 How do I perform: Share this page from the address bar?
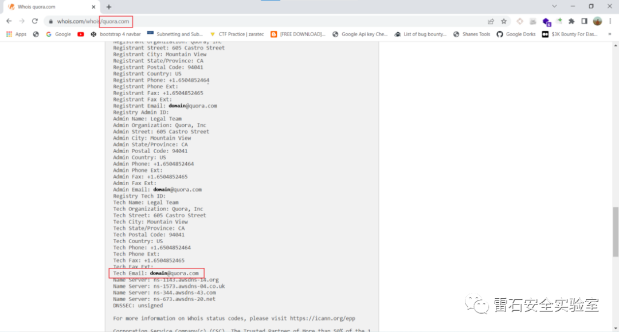tap(491, 21)
